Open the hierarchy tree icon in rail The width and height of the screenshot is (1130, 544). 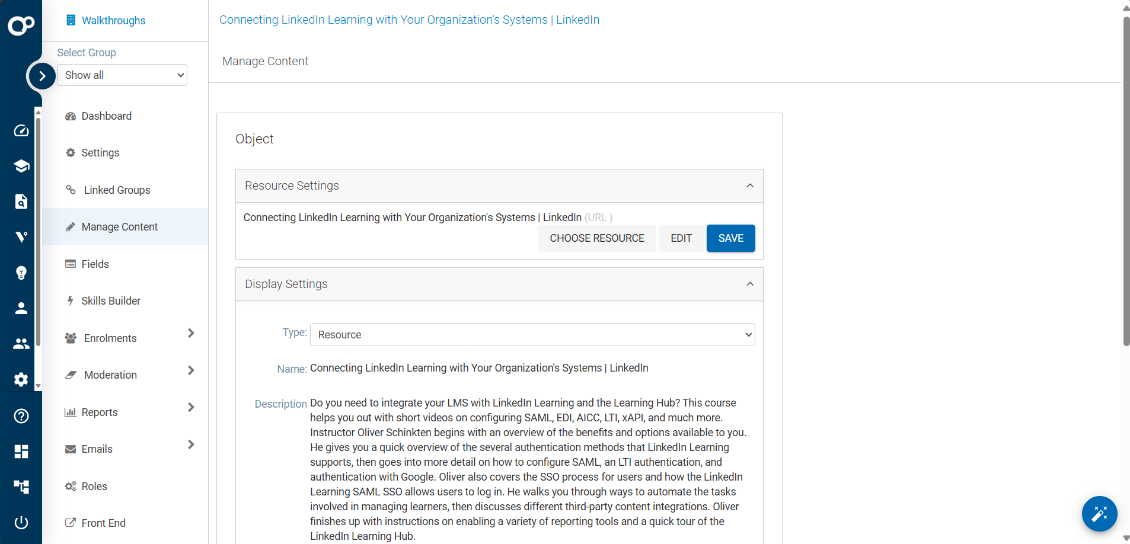[21, 487]
